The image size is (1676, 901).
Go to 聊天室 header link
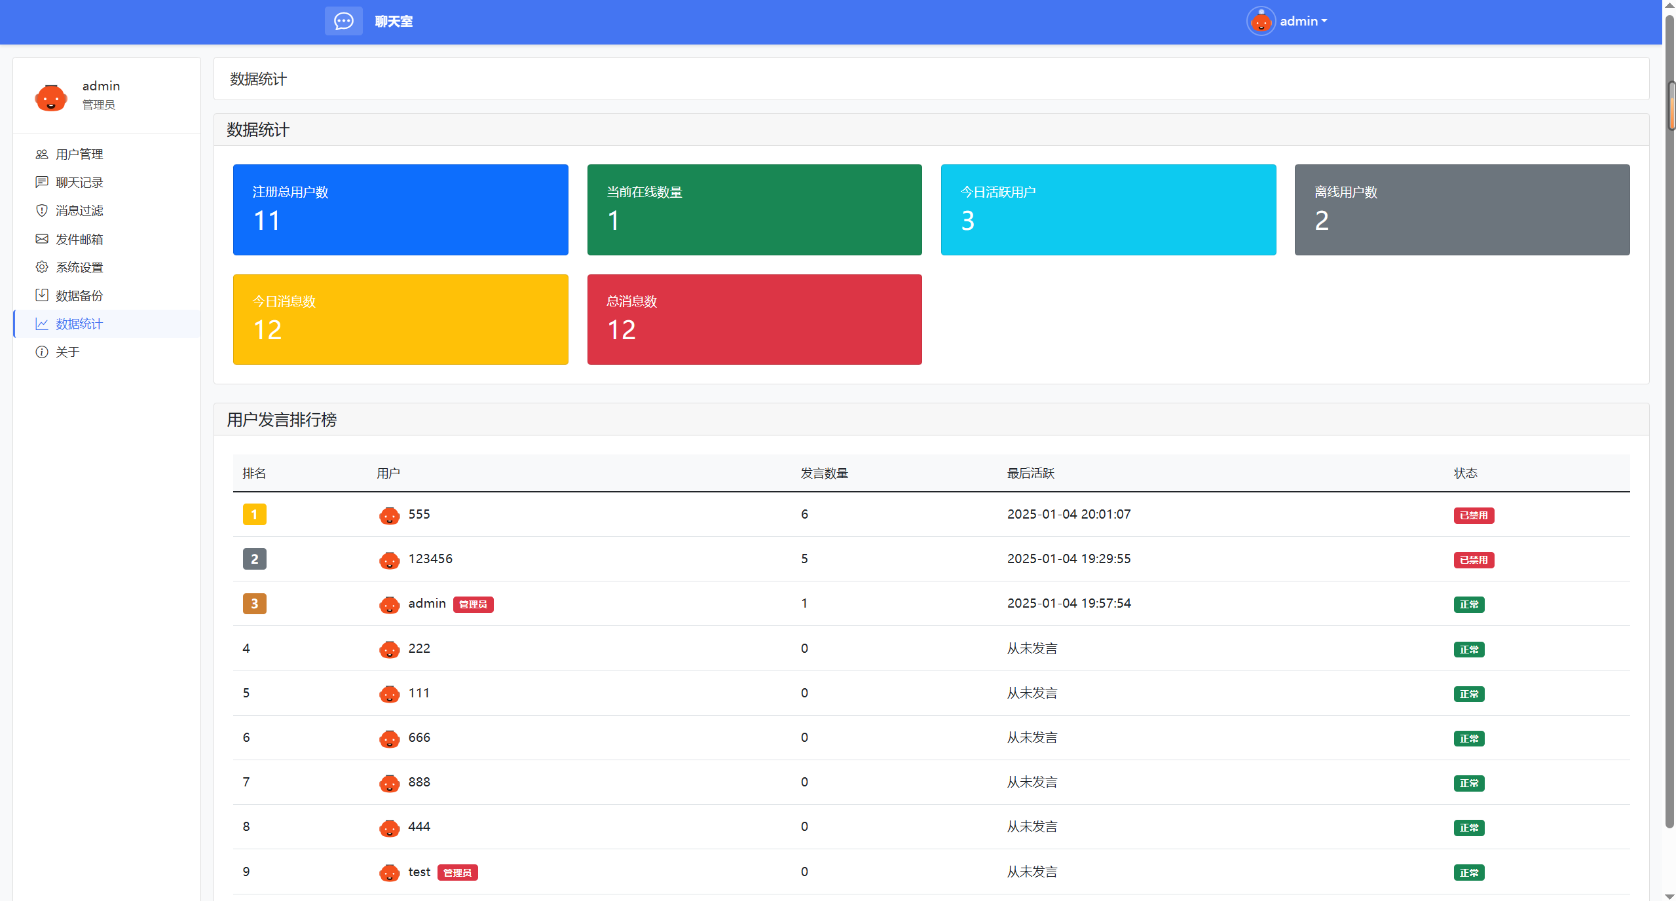coord(394,22)
